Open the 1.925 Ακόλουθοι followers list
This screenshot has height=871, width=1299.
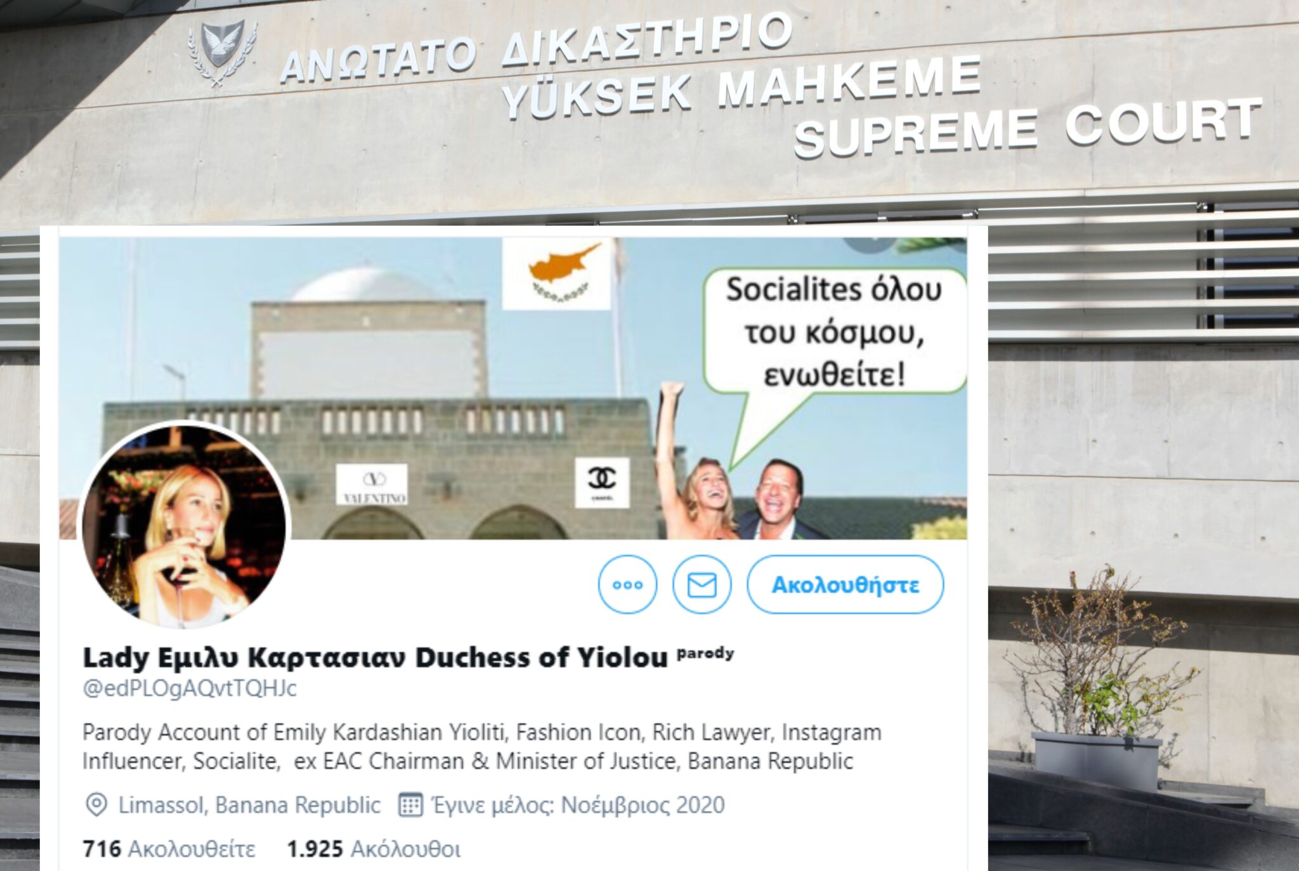click(374, 849)
